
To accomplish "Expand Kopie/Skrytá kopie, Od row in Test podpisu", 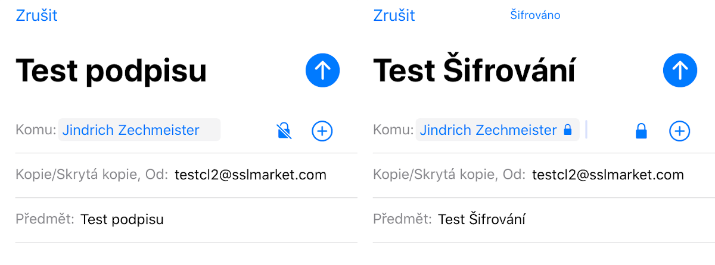I will click(x=186, y=175).
